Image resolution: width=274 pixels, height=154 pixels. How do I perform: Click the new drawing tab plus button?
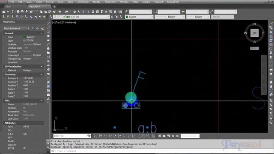pyautogui.click(x=54, y=7)
